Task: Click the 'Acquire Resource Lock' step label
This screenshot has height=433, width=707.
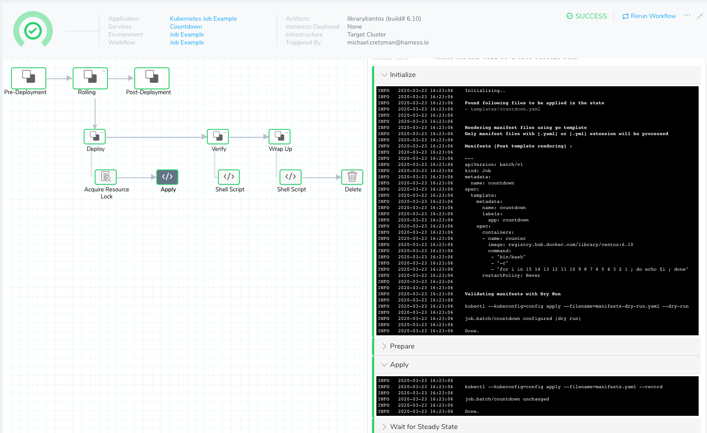Action: tap(107, 193)
